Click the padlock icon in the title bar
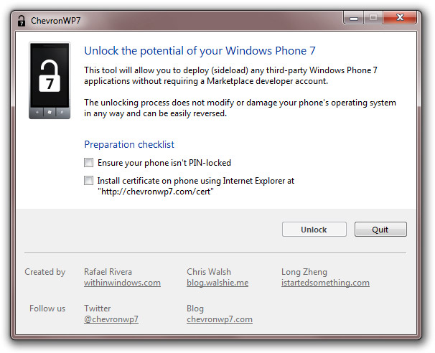The height and width of the screenshot is (353, 435). click(x=22, y=21)
